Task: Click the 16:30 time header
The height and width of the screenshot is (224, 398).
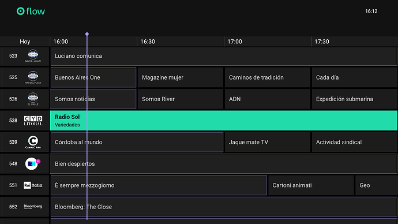Action: [148, 42]
